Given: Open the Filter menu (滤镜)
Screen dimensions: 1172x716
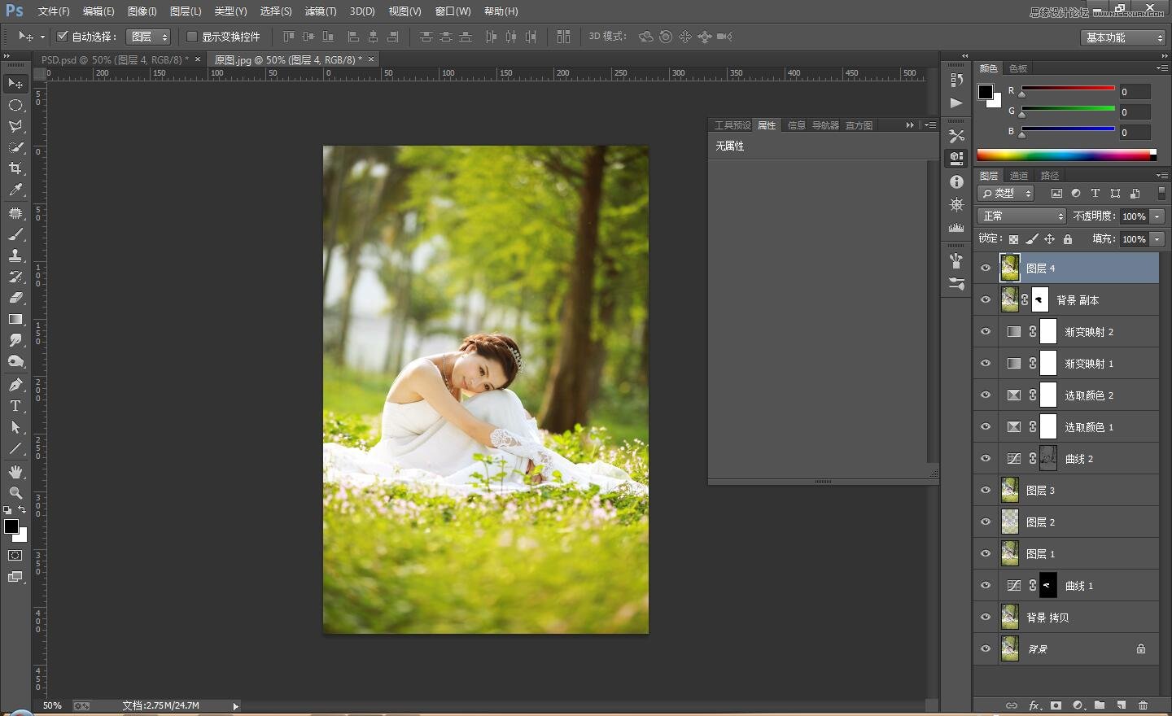Looking at the screenshot, I should click(320, 11).
